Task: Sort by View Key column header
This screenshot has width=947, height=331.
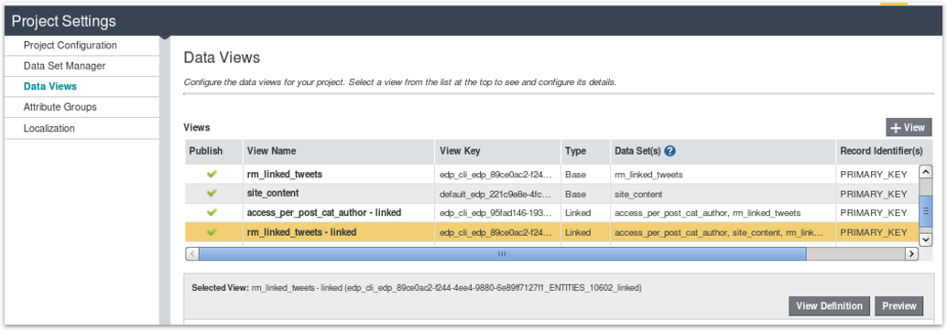Action: tap(497, 152)
